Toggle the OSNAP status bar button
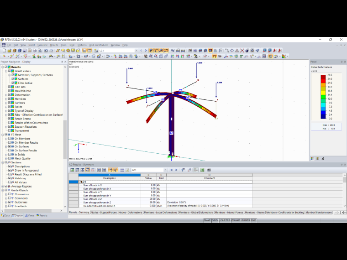This screenshot has height=260, width=347. (x=236, y=220)
